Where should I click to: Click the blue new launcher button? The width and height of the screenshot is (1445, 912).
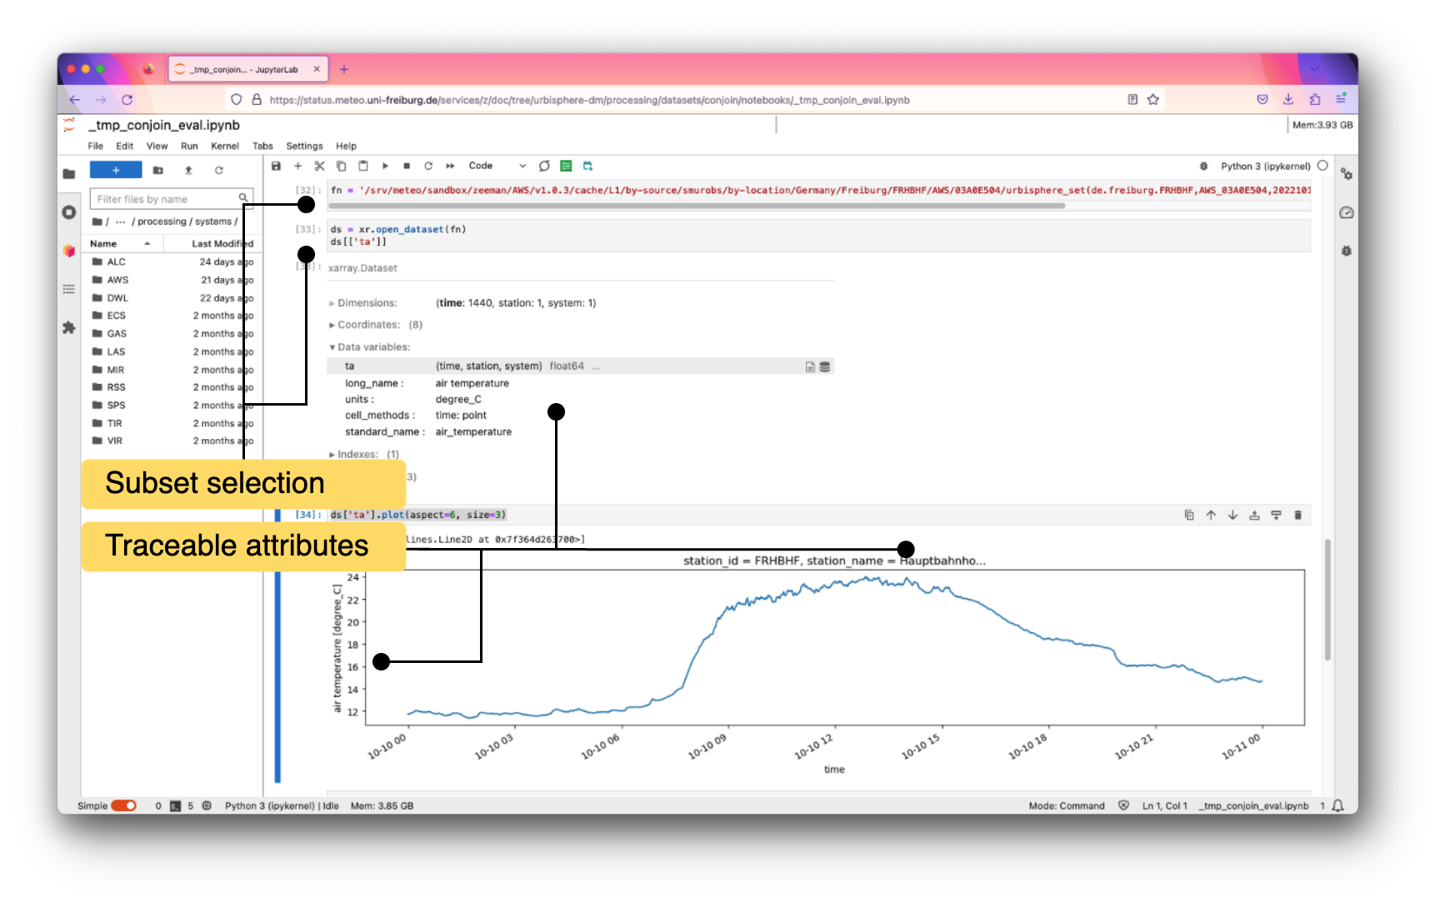[116, 171]
